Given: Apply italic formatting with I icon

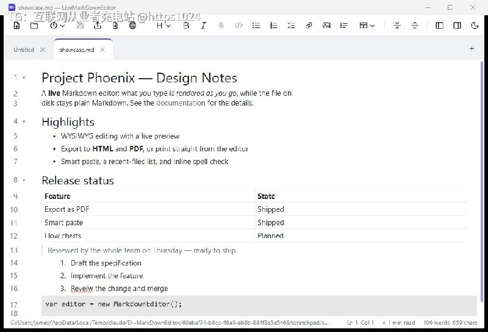Looking at the screenshot, I should 204,26.
